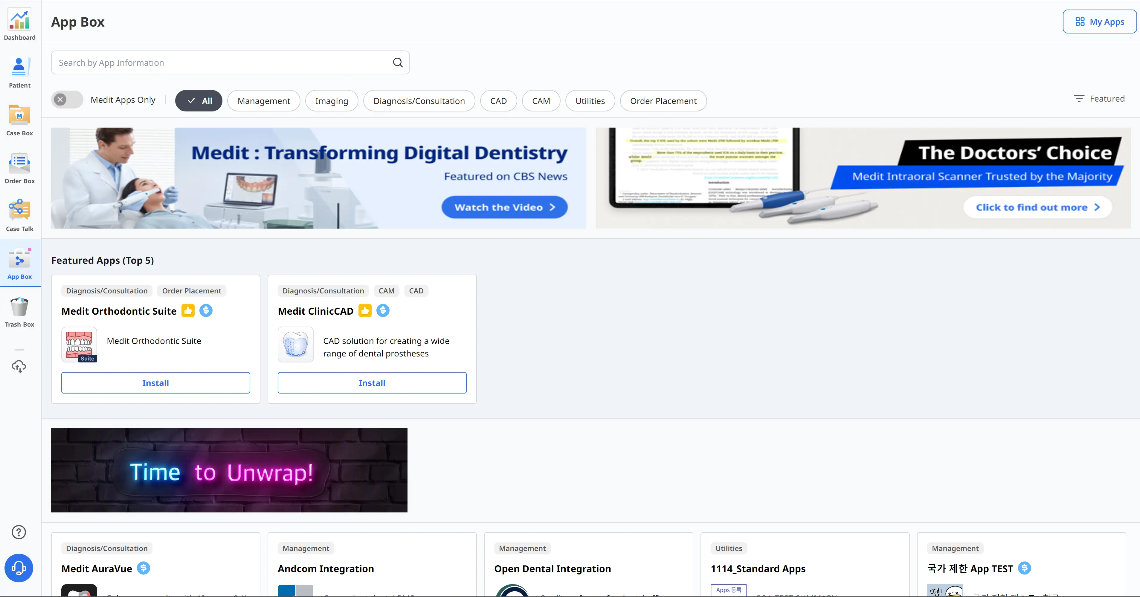Filter apps by CAM category
The image size is (1140, 597).
pyautogui.click(x=541, y=101)
